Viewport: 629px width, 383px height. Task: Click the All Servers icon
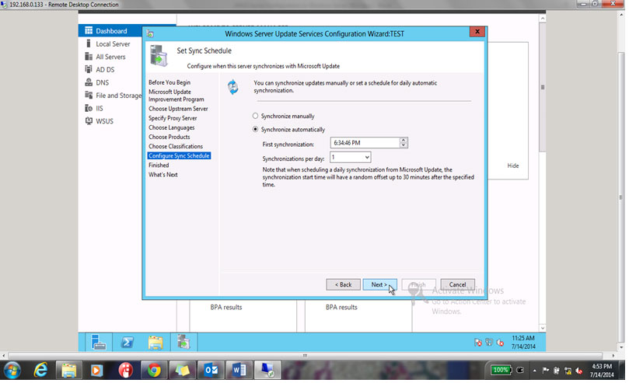(x=89, y=57)
